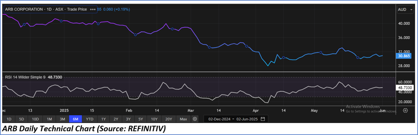Switch to the 1Y range tab
The image size is (418, 135).
[103, 119]
